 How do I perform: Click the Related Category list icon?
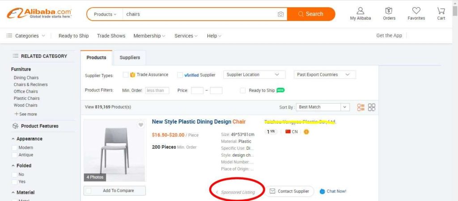click(16, 56)
